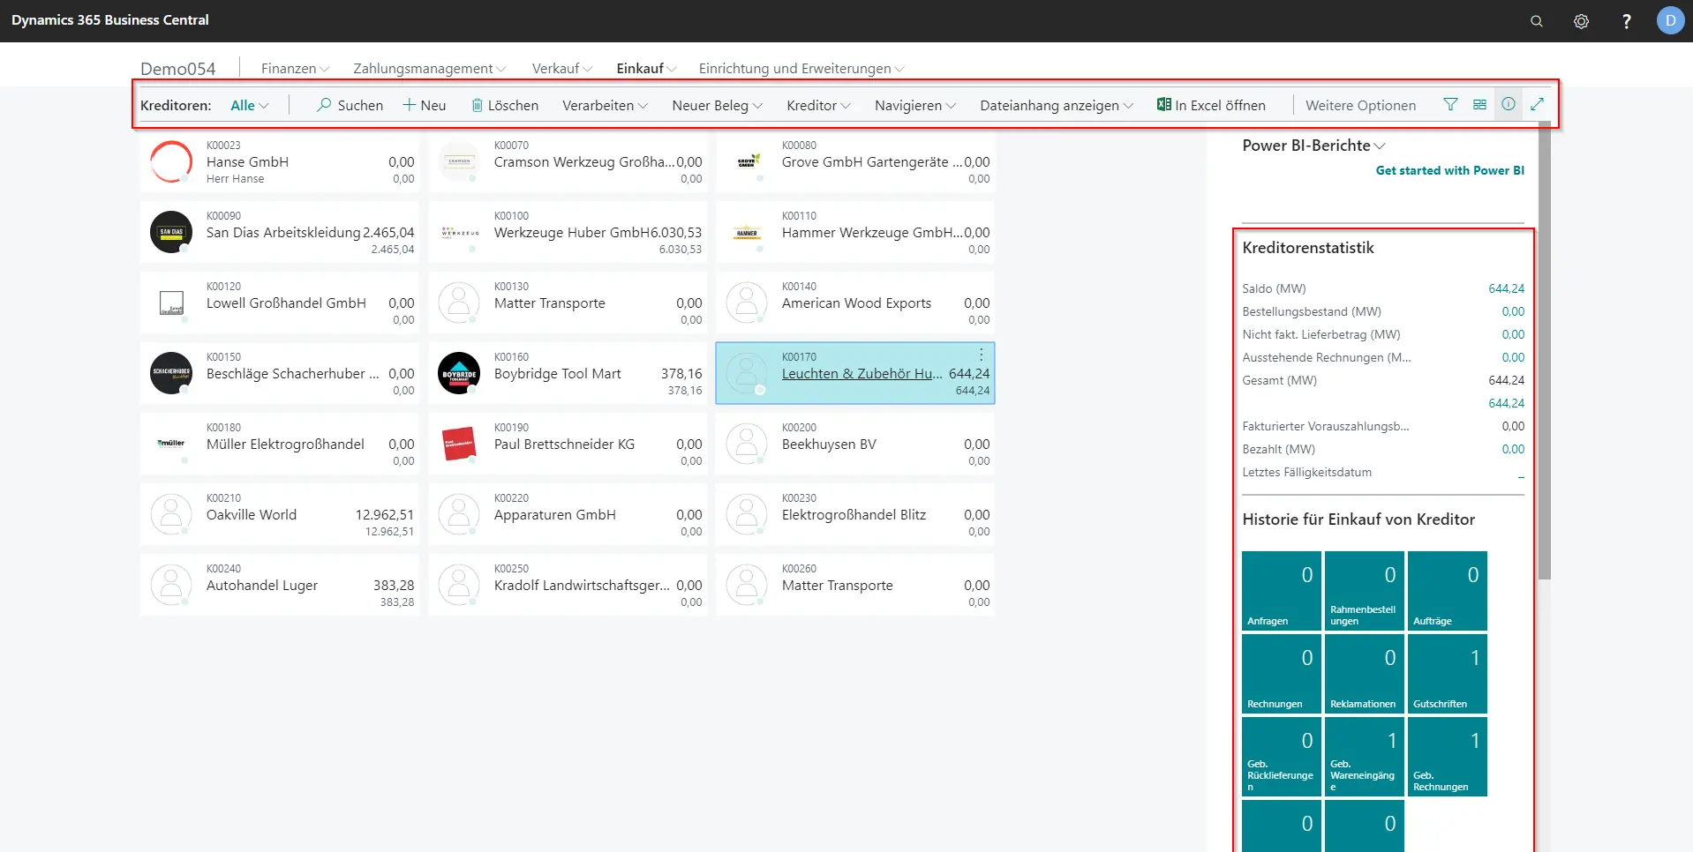Open the Verkauf navigation menu
This screenshot has height=852, width=1693.
pyautogui.click(x=562, y=68)
